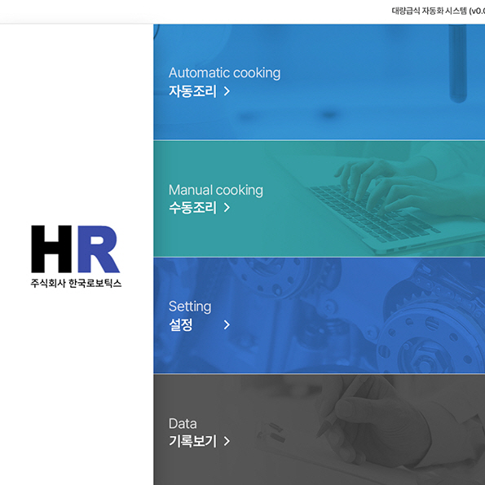Open the Automatic cooking menu

click(x=320, y=82)
